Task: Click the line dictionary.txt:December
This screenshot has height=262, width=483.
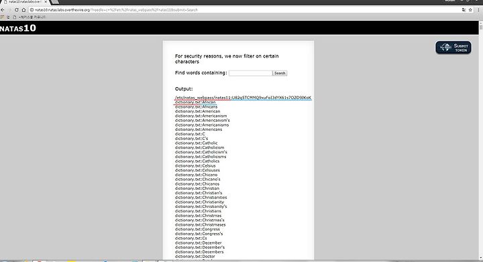Action: (199, 243)
